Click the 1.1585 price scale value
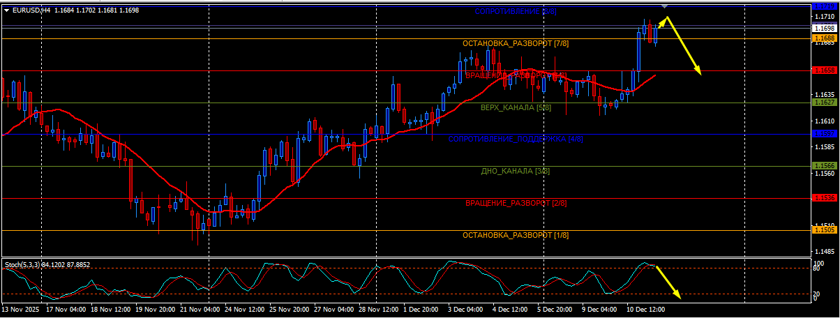The height and width of the screenshot is (318, 840). point(825,147)
